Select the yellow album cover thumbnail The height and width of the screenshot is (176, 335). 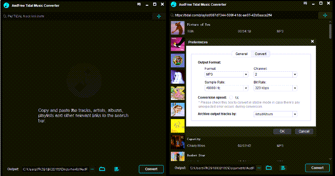point(178,126)
